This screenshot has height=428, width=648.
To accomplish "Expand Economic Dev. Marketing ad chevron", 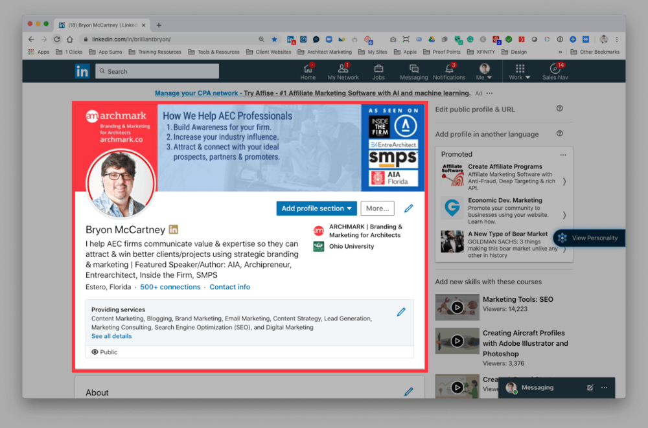I will coord(564,215).
